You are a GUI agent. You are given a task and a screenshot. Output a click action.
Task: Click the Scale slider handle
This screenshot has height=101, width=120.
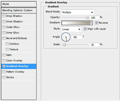[x=65, y=45]
